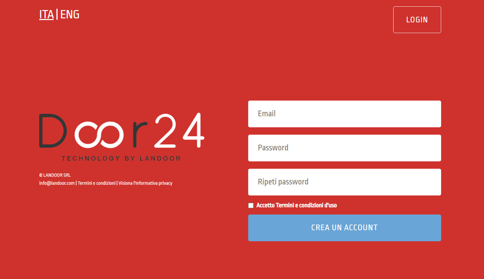Submit with CREA UN ACCOUNT button
This screenshot has width=484, height=279.
(x=345, y=228)
